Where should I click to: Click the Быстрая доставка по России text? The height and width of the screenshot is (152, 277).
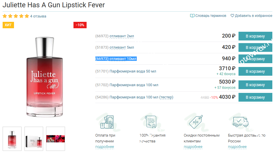(247, 138)
